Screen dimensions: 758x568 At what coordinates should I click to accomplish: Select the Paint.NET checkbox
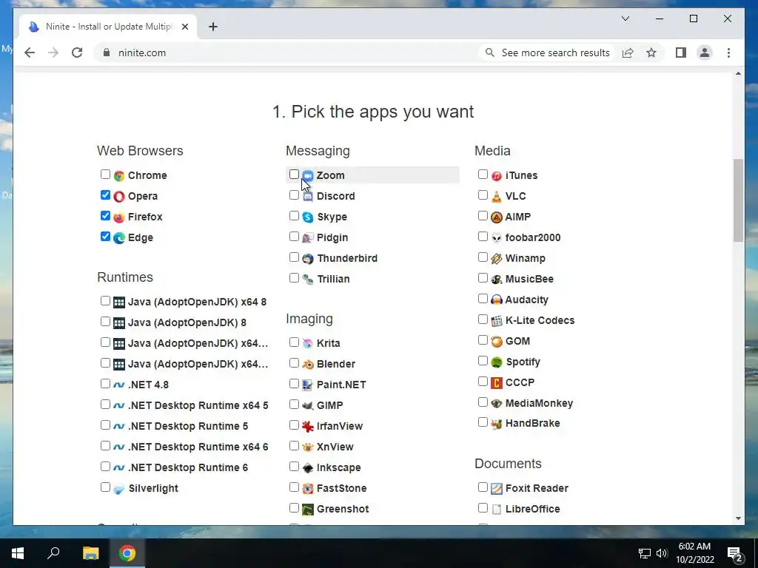point(294,384)
